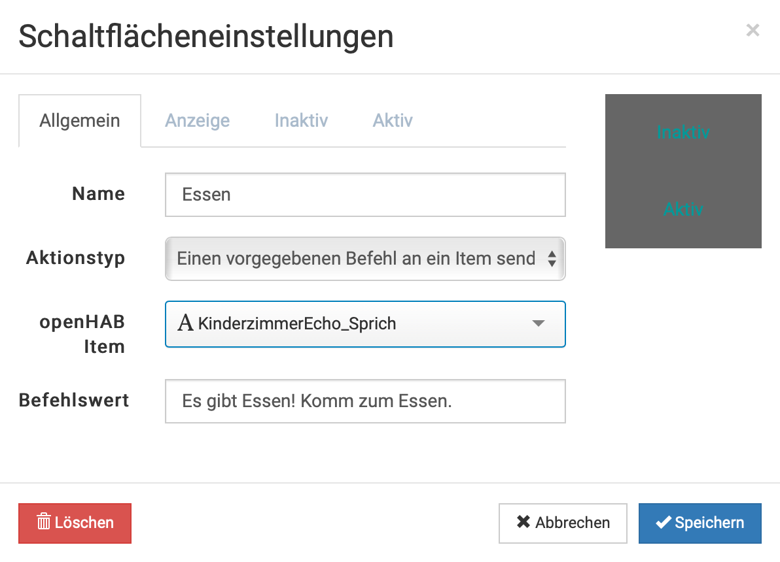Click the letter A item-type icon
This screenshot has height=562, width=780.
(186, 323)
